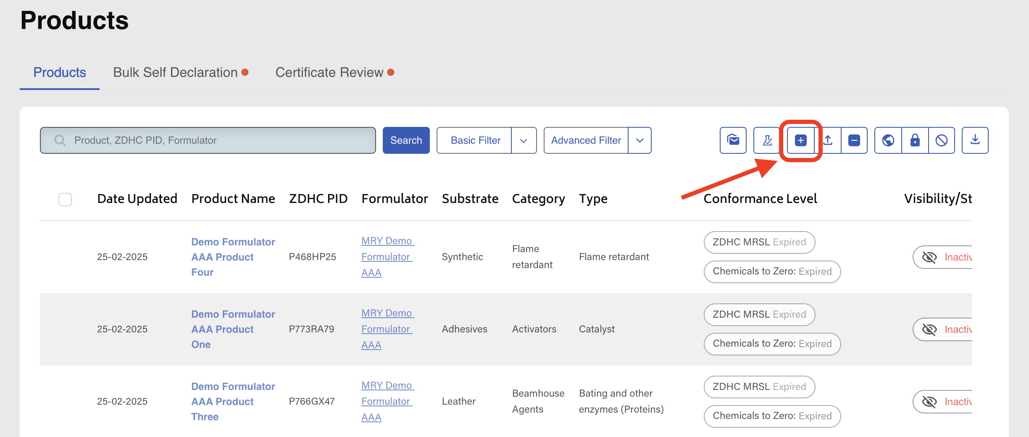Click Chemicals to Zero: Expired badge in Product Three row
The height and width of the screenshot is (437, 1029).
[772, 416]
